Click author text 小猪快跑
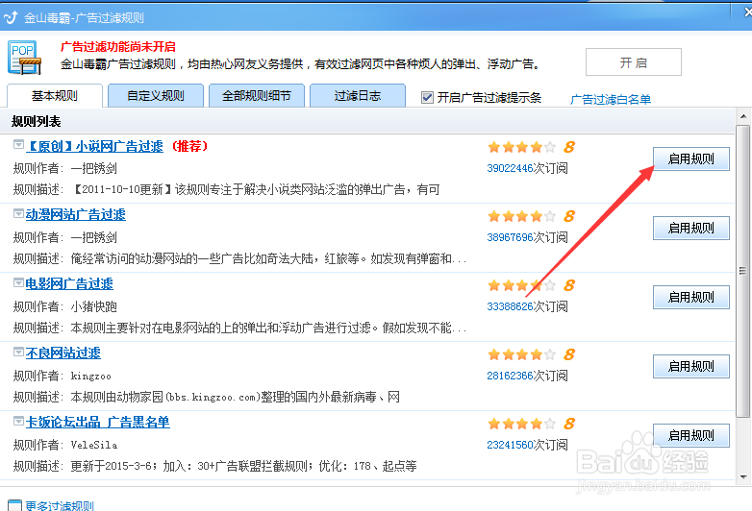The image size is (752, 511). 94,306
